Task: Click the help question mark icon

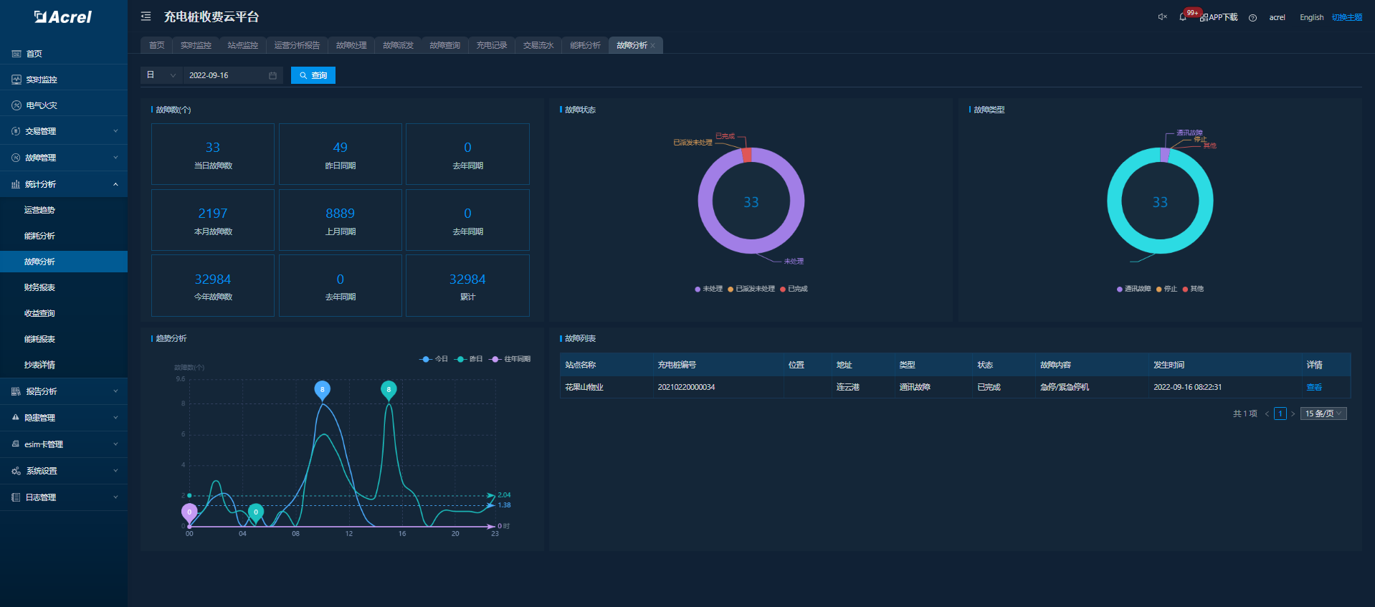Action: 1252,18
